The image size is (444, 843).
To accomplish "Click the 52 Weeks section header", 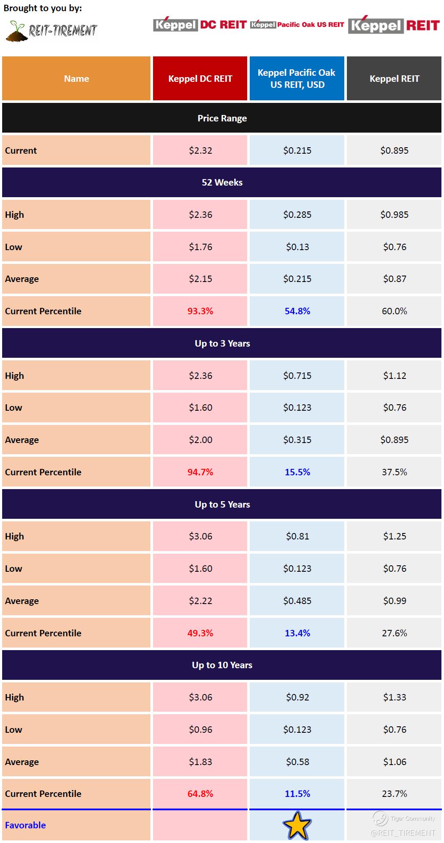I will [222, 183].
